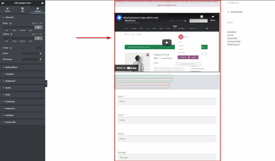Click the Padding right input field

coord(15,38)
